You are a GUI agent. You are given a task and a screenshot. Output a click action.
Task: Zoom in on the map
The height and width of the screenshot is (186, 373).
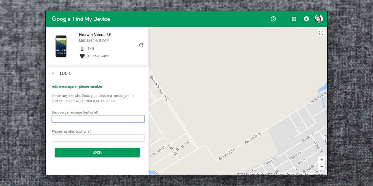[x=322, y=159]
